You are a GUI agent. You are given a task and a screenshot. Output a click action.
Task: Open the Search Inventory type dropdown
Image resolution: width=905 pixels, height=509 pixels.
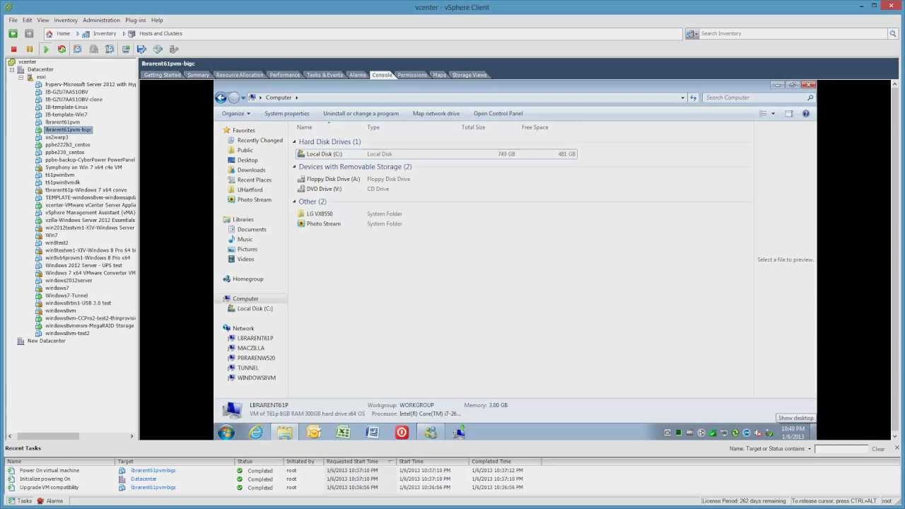coord(692,34)
